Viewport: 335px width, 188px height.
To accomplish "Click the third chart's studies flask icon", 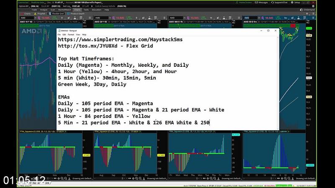I will (x=224, y=18).
